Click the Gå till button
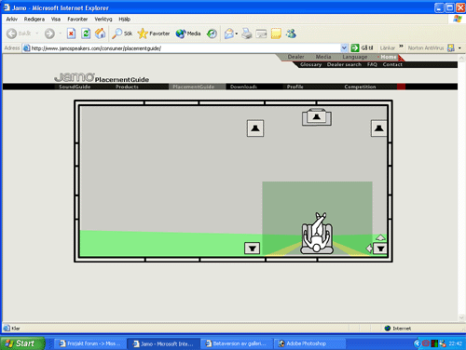 (x=362, y=47)
